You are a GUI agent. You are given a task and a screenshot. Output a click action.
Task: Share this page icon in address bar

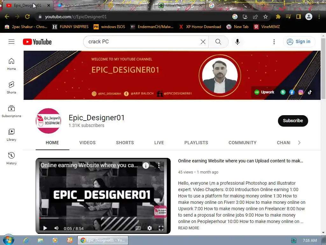[255, 17]
